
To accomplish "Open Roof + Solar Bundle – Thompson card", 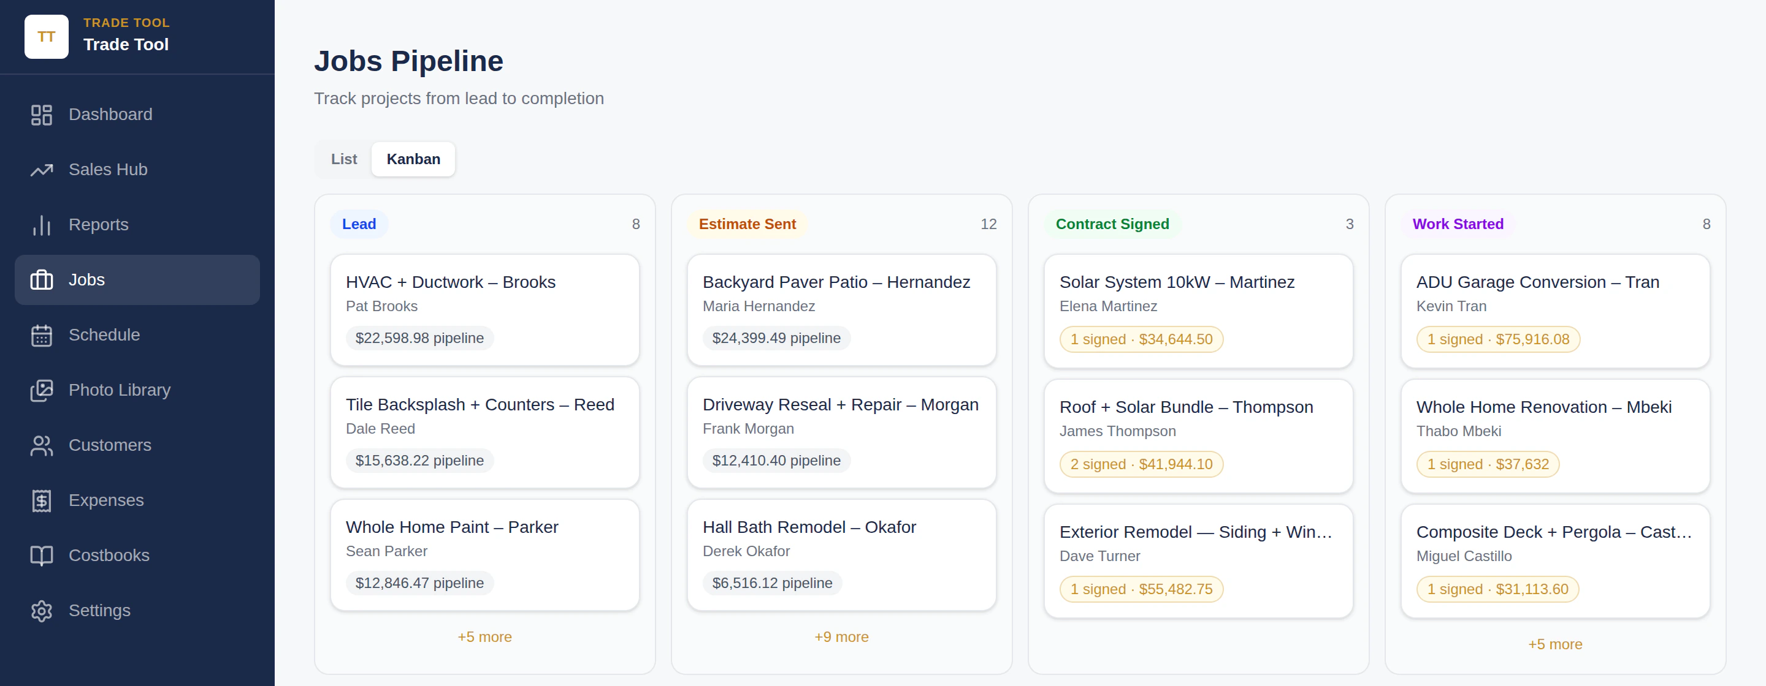I will point(1198,436).
